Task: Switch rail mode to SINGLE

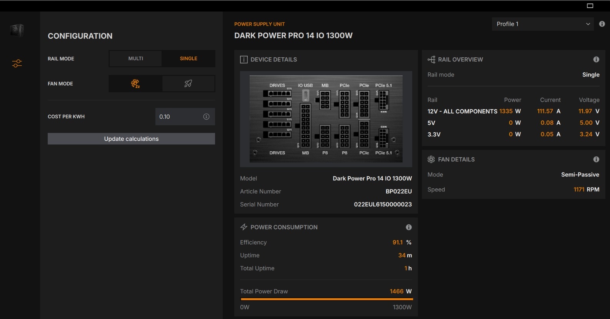Action: click(188, 58)
